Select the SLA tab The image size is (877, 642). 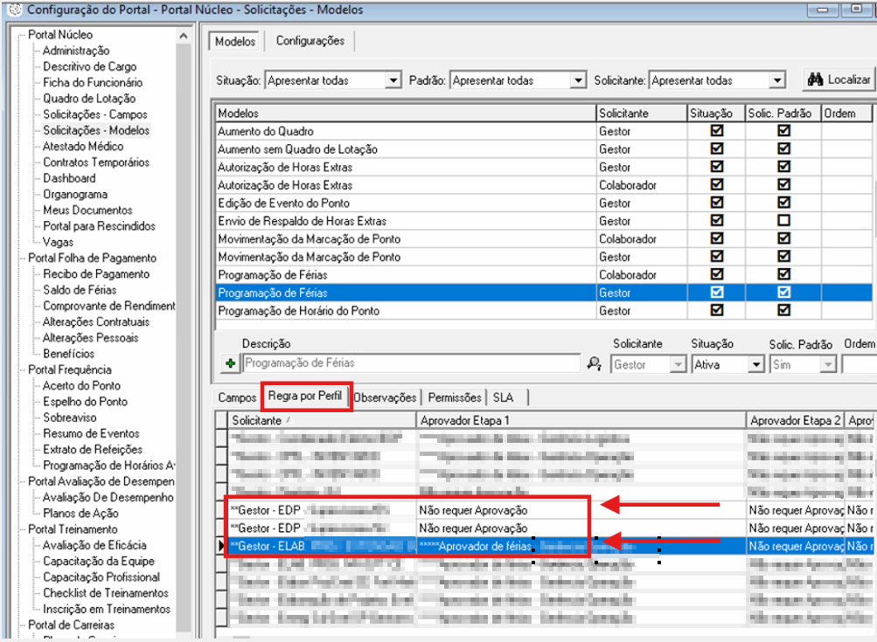504,397
